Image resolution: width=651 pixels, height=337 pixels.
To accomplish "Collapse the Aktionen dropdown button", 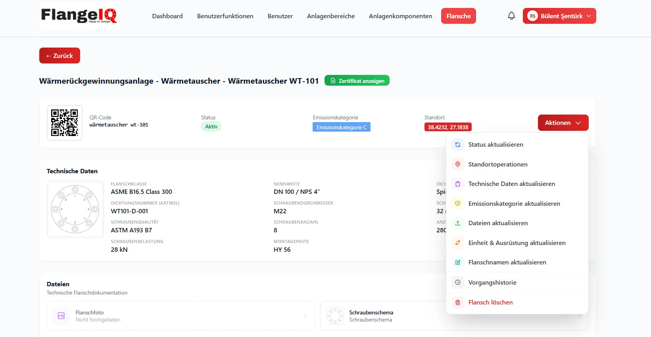I will tap(563, 123).
